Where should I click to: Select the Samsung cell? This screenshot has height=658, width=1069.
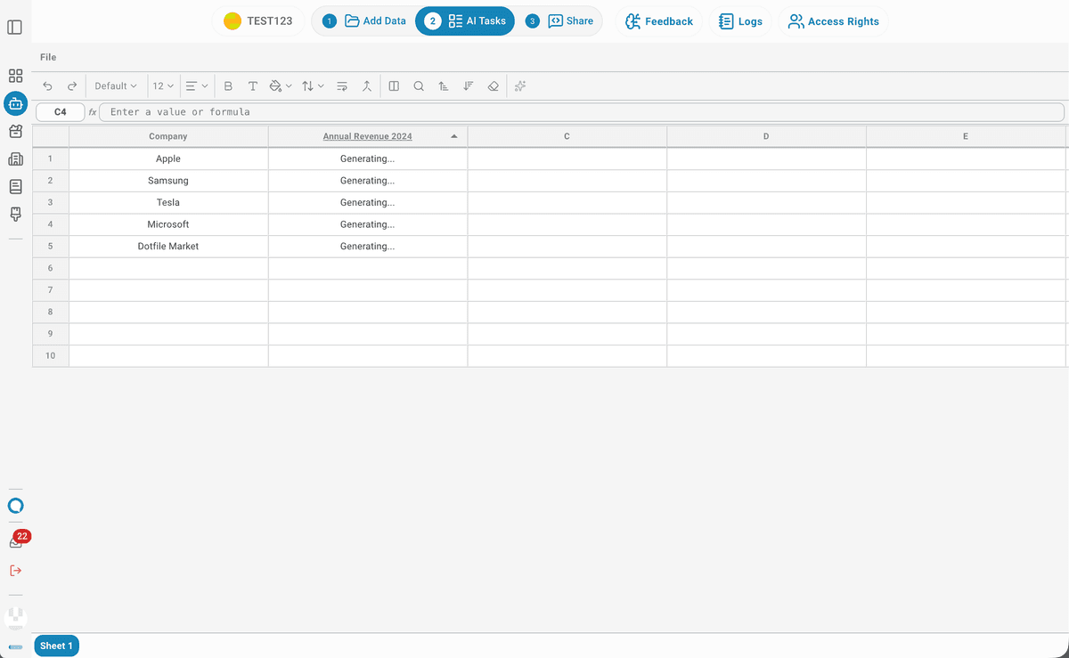(168, 181)
